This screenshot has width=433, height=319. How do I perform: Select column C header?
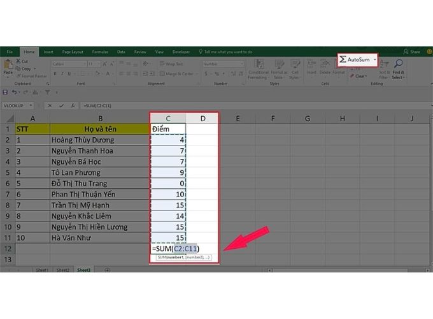click(x=168, y=119)
